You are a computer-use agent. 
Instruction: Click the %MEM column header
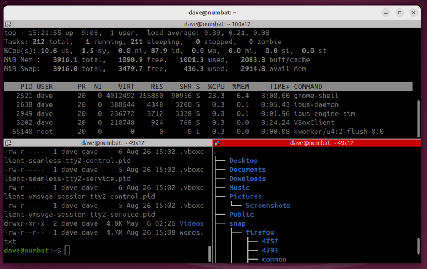point(241,87)
